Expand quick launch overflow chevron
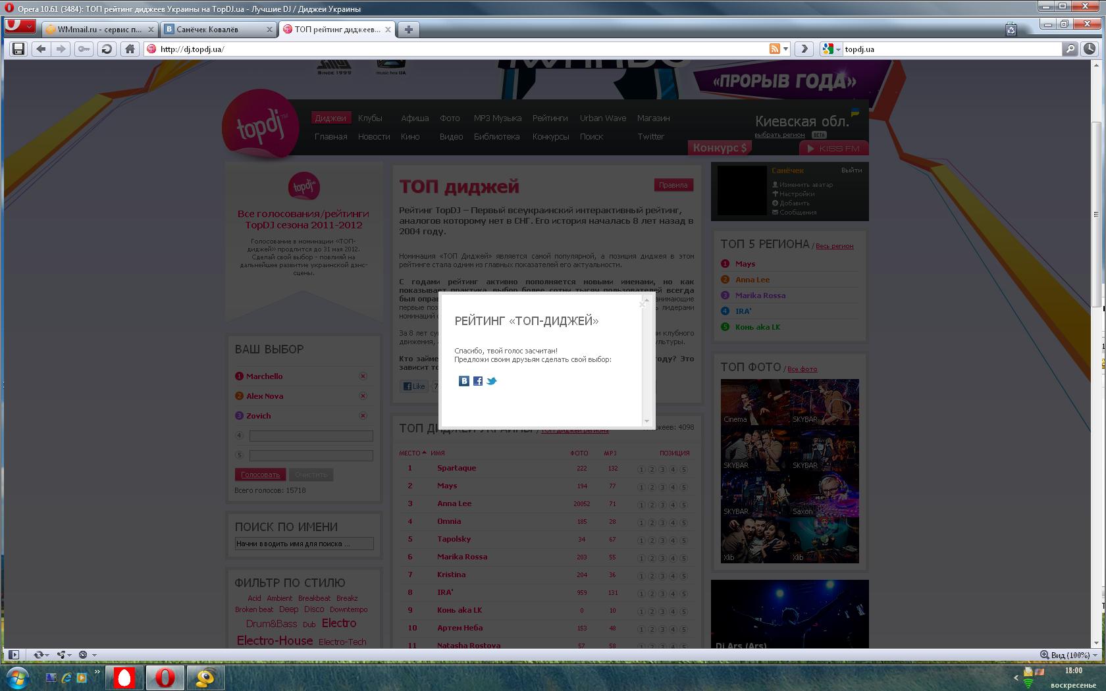 coord(97,672)
